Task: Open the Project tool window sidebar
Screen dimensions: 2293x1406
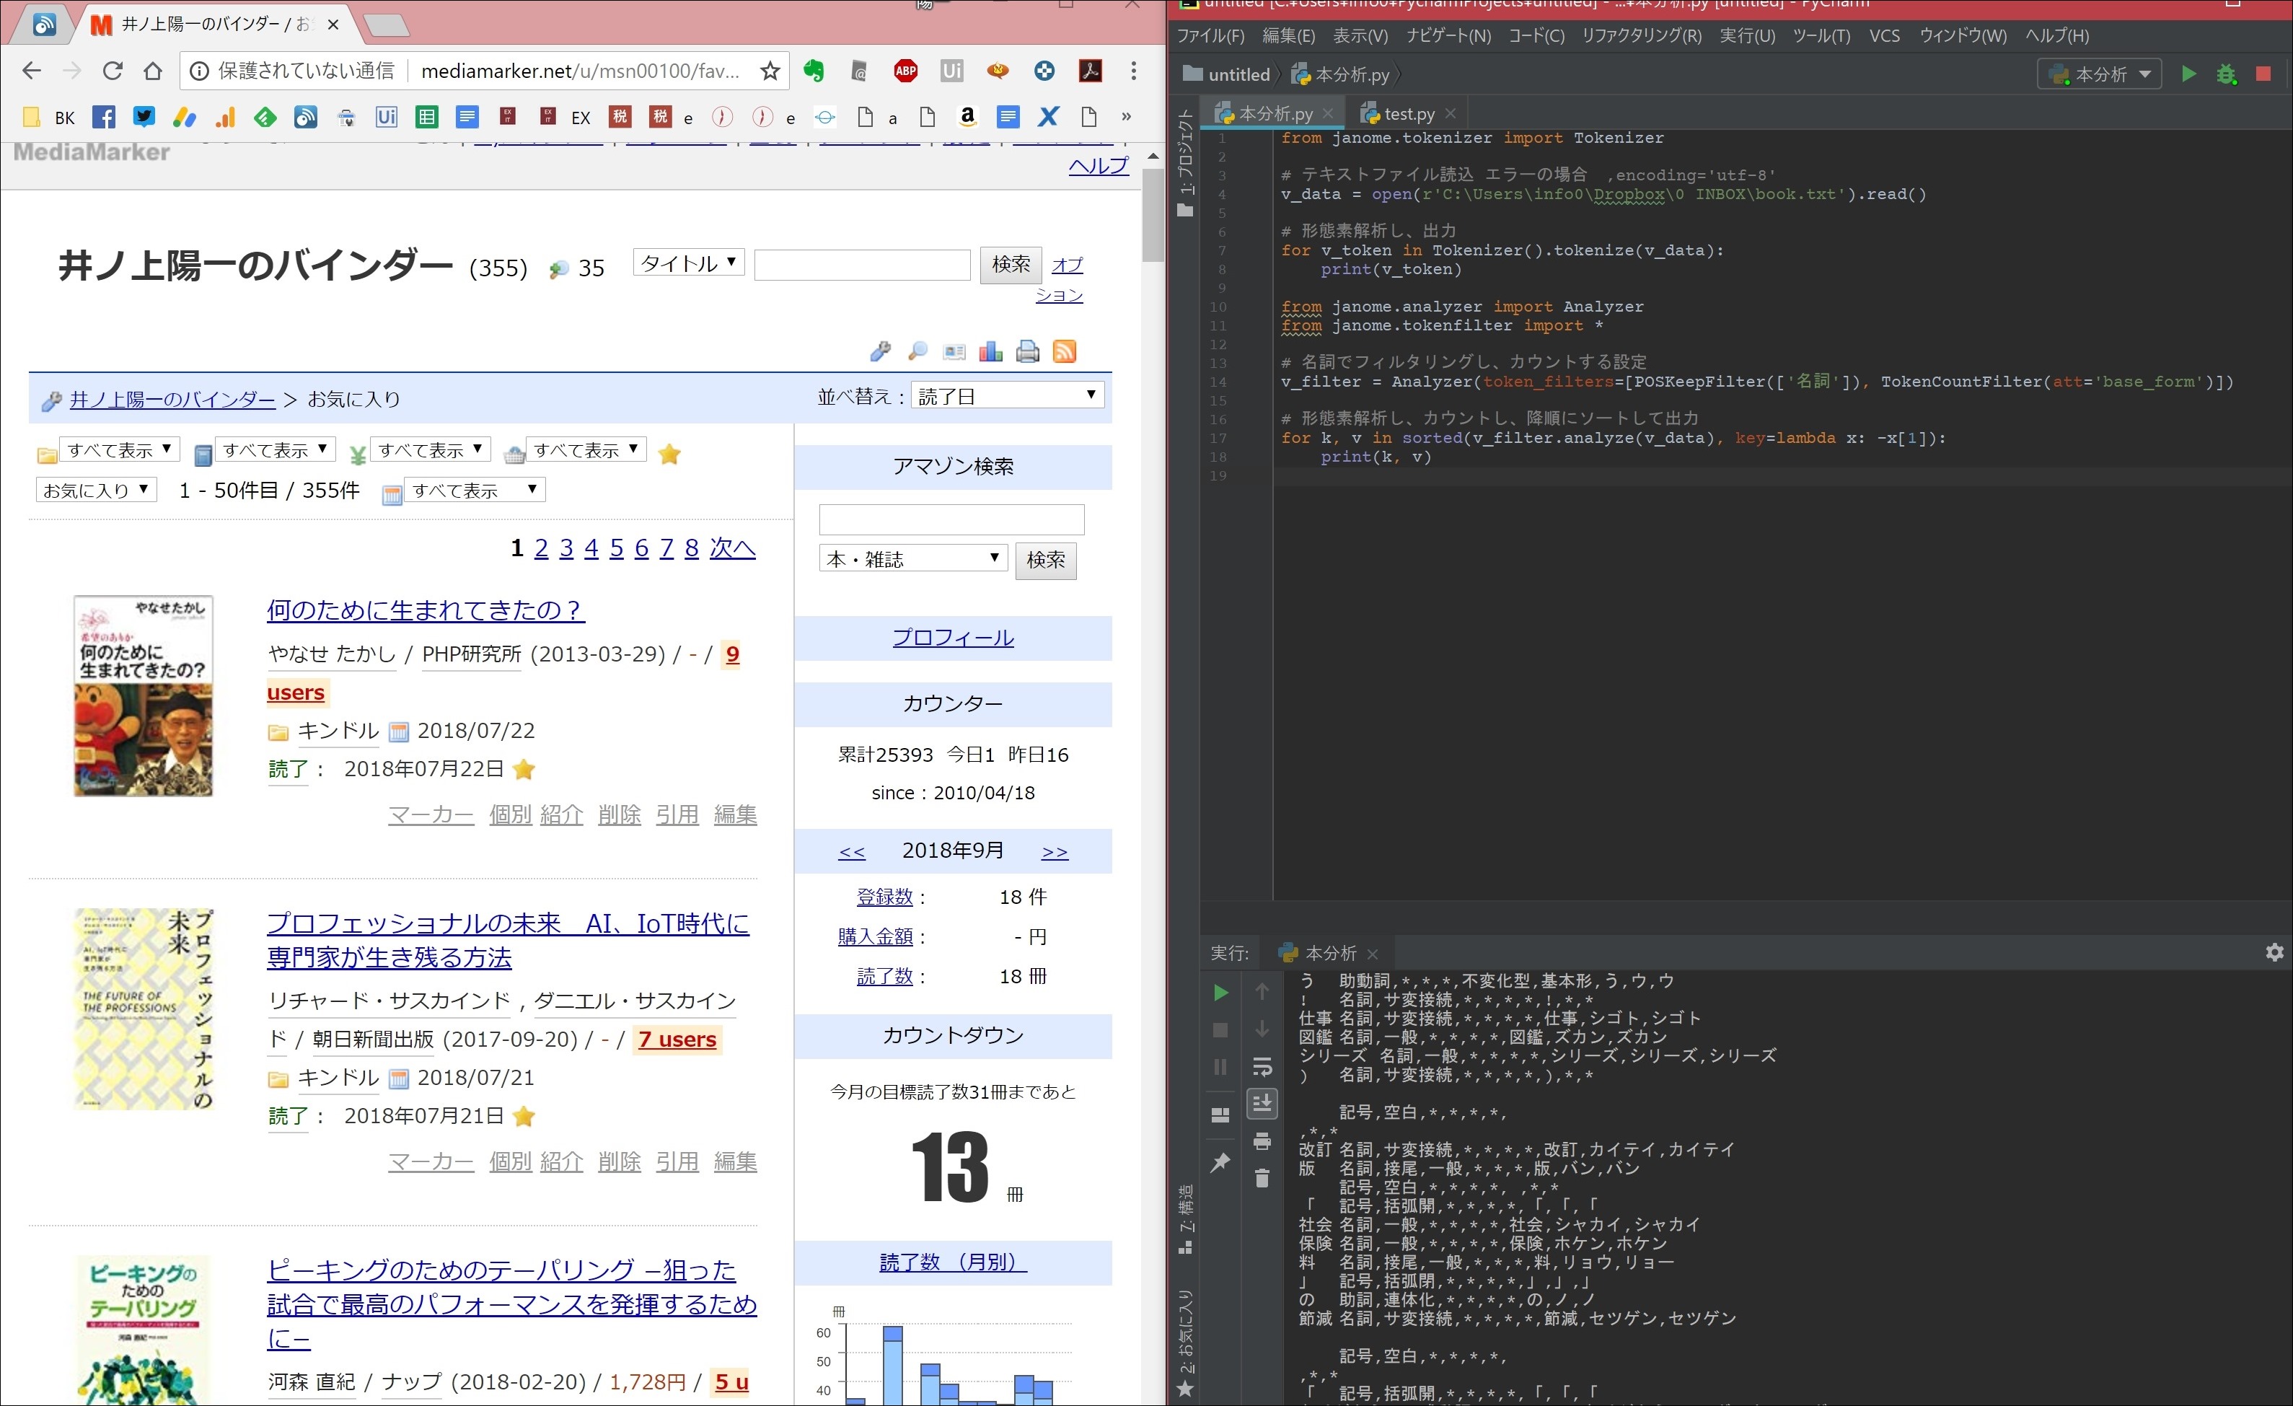Action: point(1184,162)
